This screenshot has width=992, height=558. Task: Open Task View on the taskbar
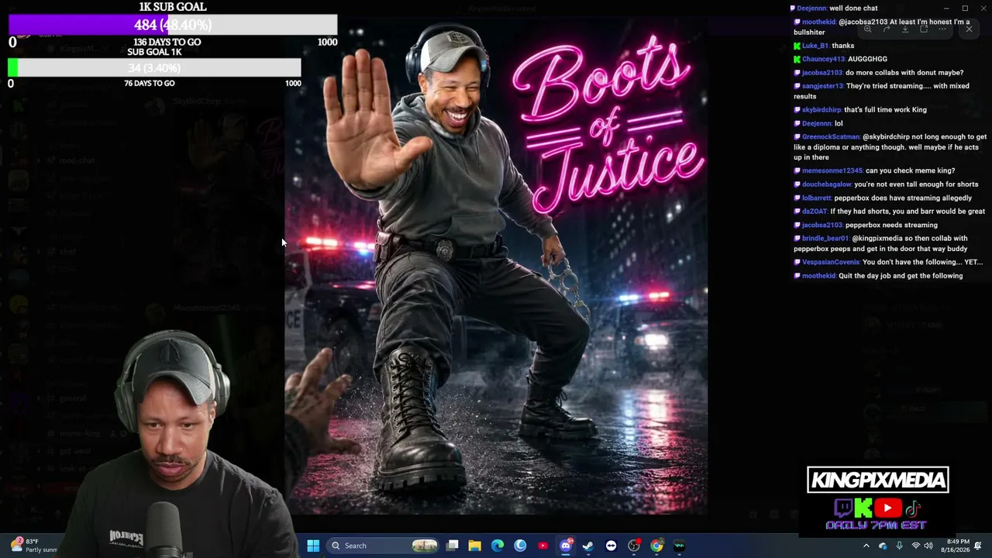pos(453,546)
